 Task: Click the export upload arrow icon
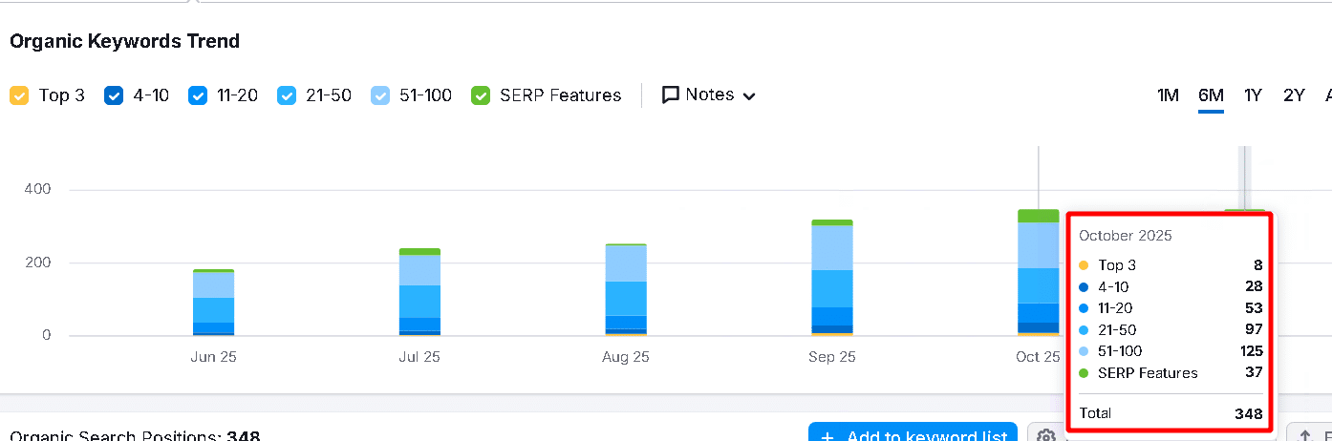click(x=1305, y=435)
